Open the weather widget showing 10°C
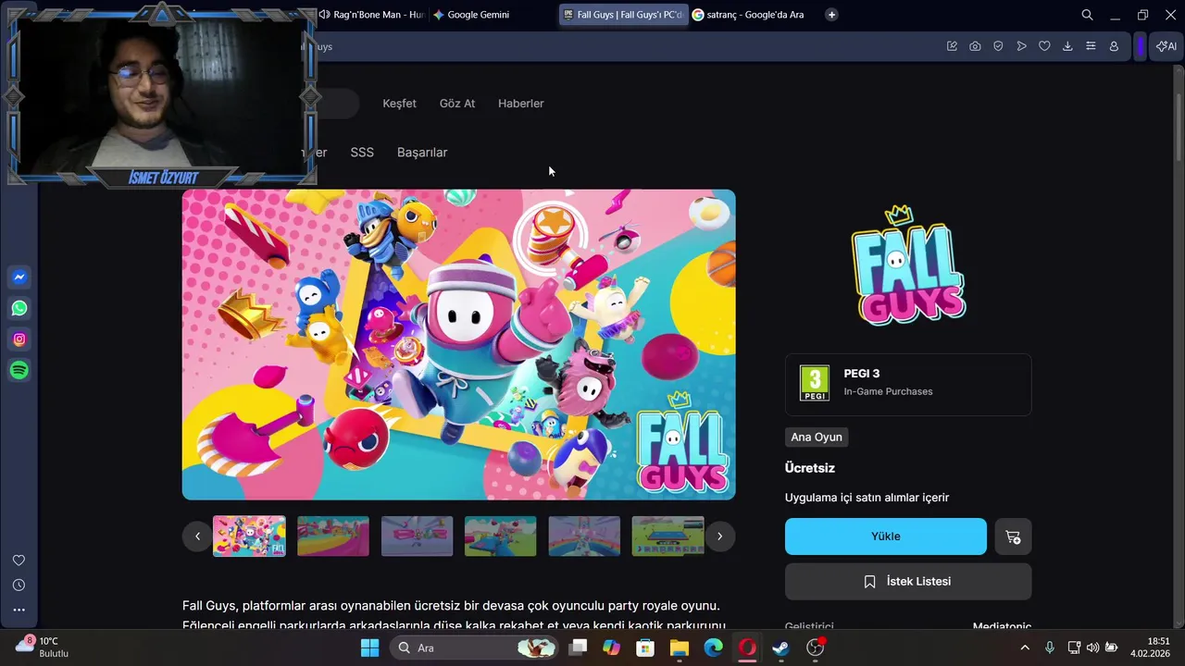Viewport: 1185px width, 666px height. coord(43,647)
